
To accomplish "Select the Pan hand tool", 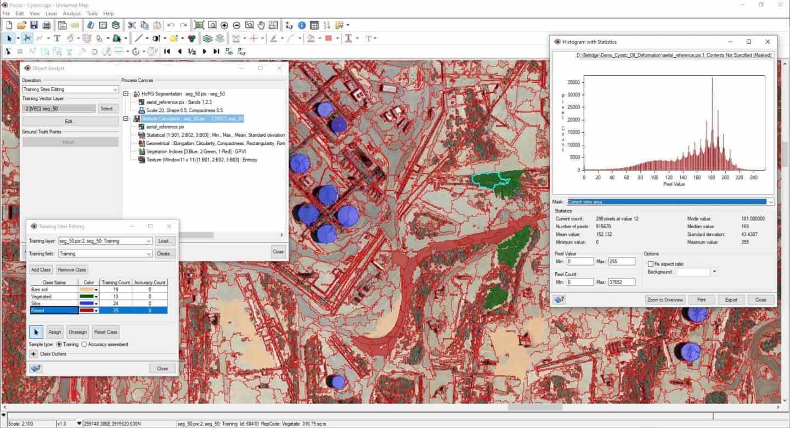I will click(x=262, y=25).
